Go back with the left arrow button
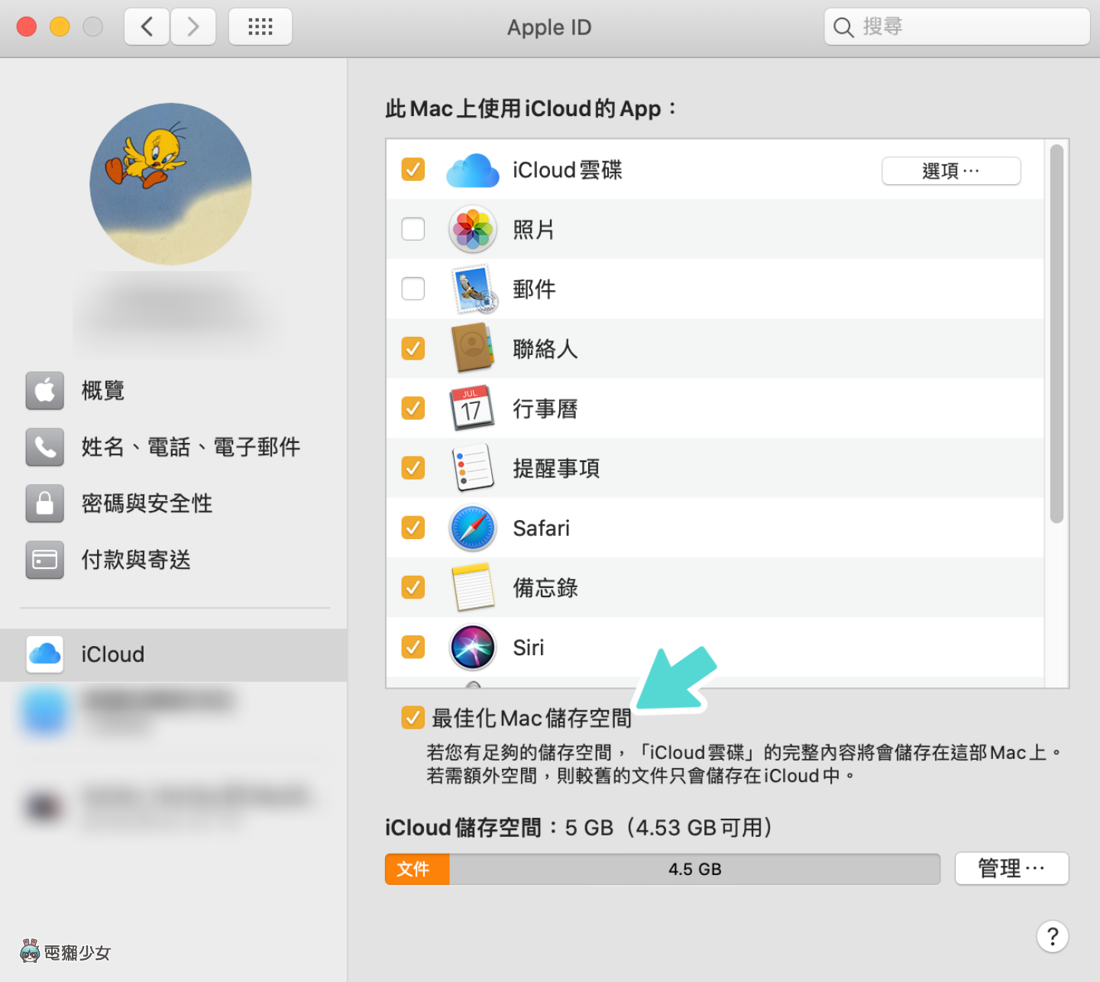The image size is (1100, 982). (147, 27)
